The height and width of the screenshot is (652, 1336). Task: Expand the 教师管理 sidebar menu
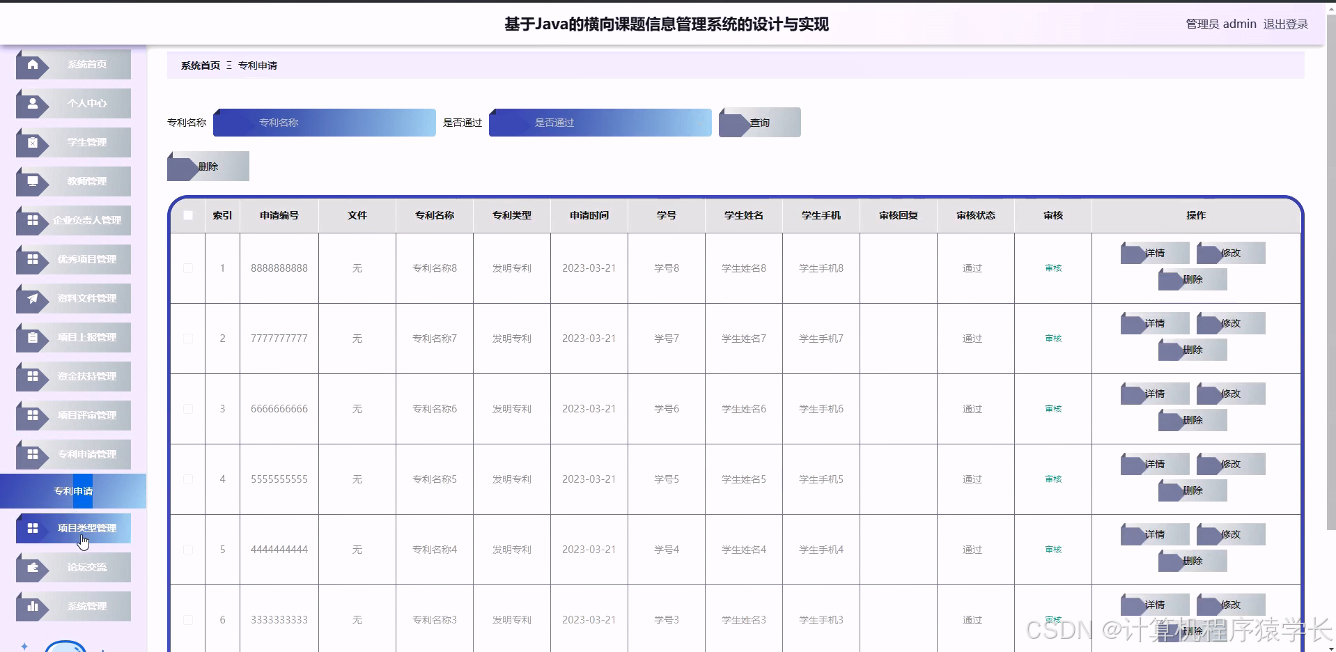73,181
